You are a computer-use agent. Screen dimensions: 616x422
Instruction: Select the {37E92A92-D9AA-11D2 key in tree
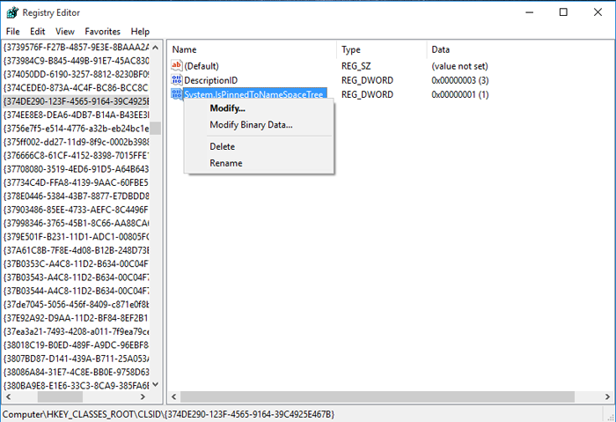coord(77,318)
